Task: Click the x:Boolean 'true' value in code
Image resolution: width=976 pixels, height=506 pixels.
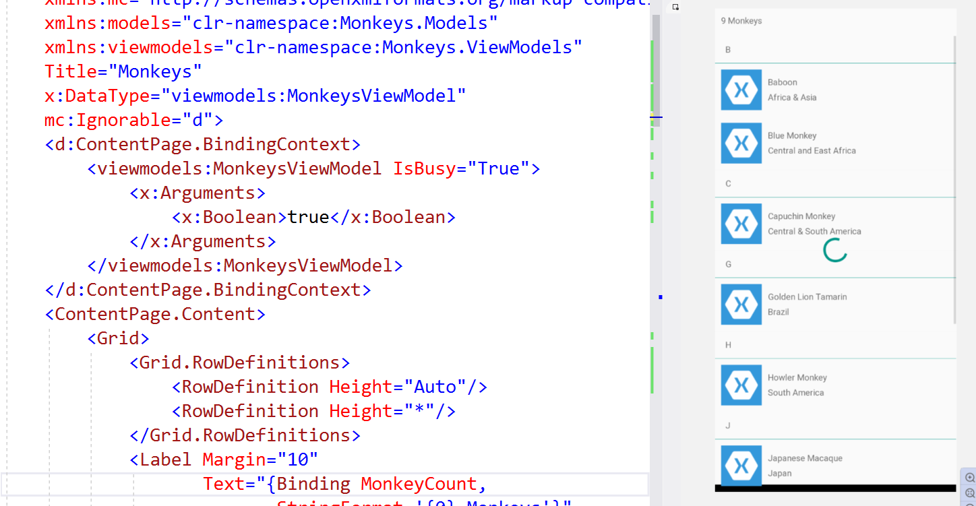Action: (x=308, y=217)
